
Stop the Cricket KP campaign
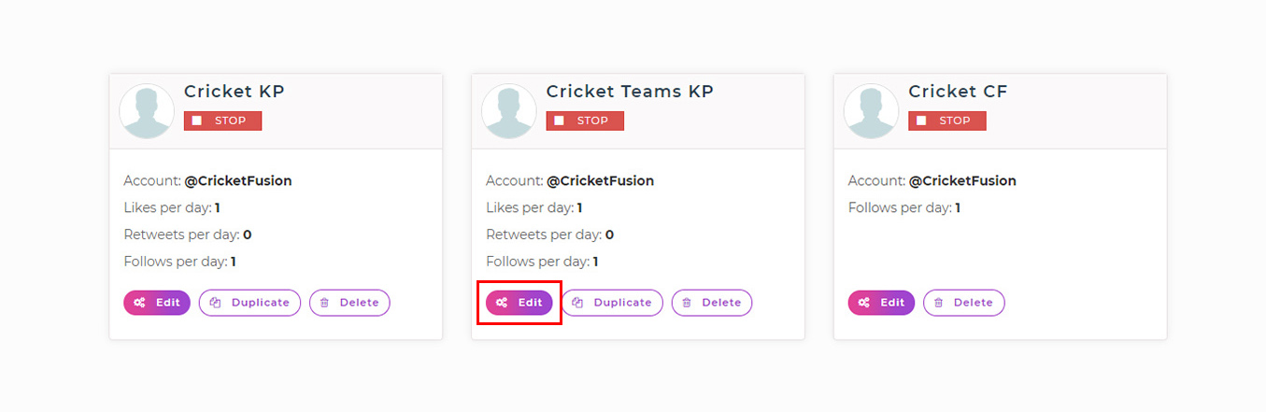[222, 121]
